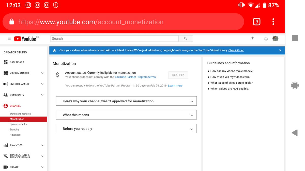Click the dollar sign monetization icon
The image size is (305, 171).
pyautogui.click(x=57, y=75)
